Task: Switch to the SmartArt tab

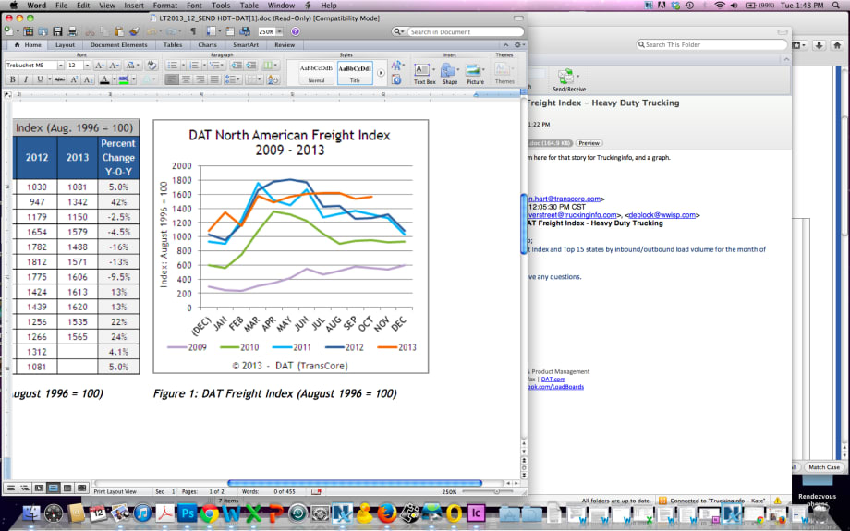Action: (x=246, y=45)
